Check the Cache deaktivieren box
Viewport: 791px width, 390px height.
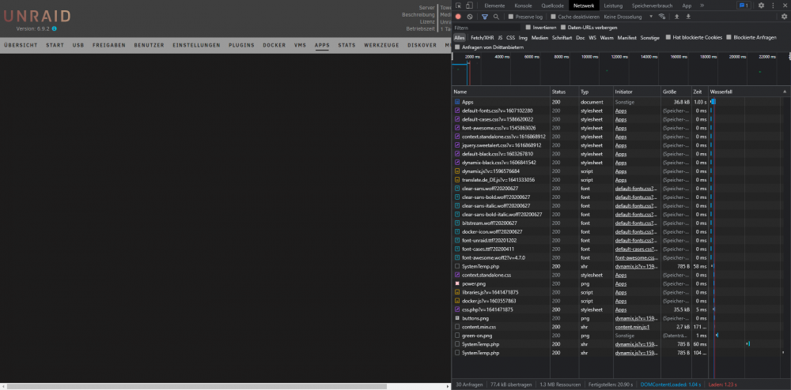(x=553, y=17)
